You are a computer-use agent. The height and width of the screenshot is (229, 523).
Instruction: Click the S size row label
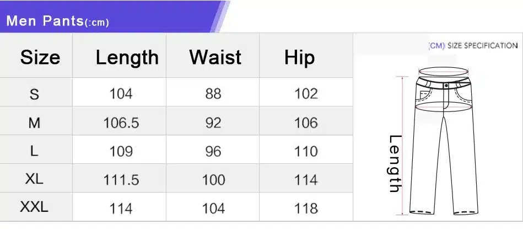34,94
